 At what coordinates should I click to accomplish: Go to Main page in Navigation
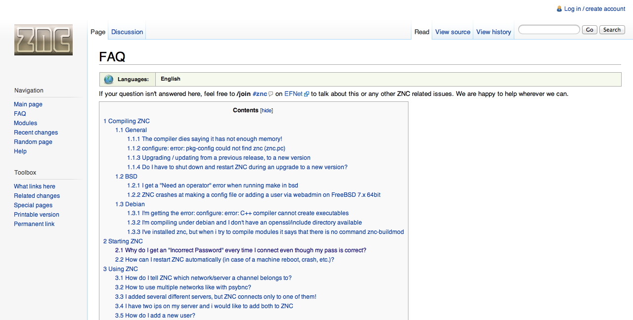pyautogui.click(x=28, y=104)
